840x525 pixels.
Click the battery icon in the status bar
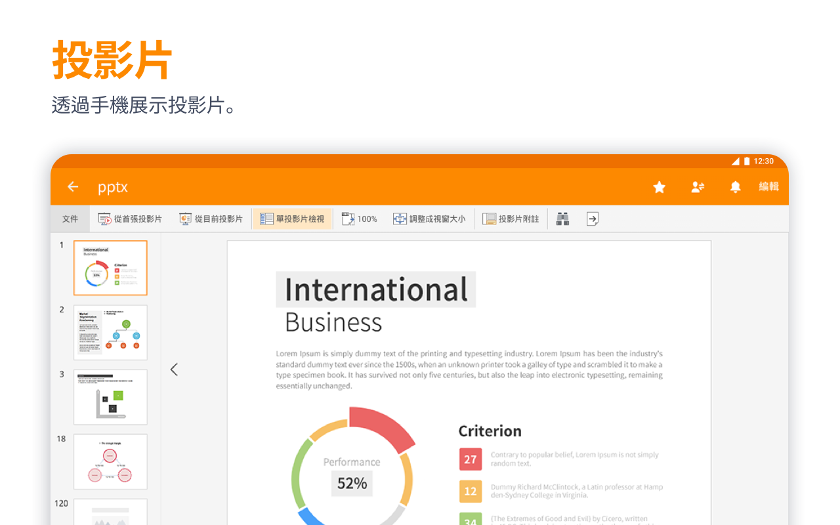(x=747, y=161)
